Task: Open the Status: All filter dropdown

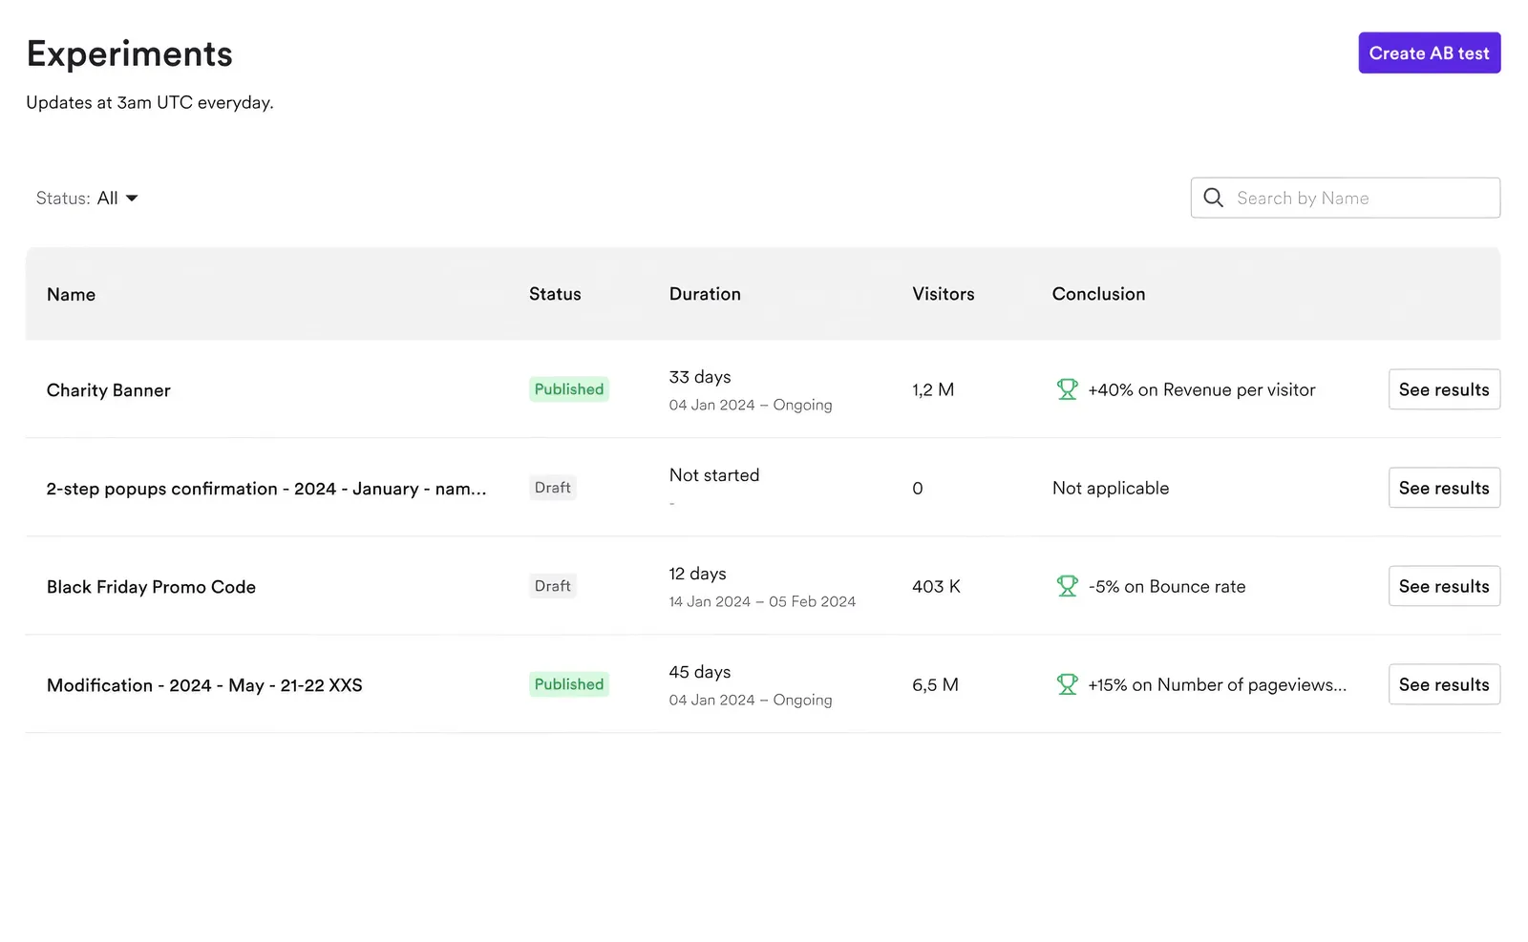Action: coord(87,199)
